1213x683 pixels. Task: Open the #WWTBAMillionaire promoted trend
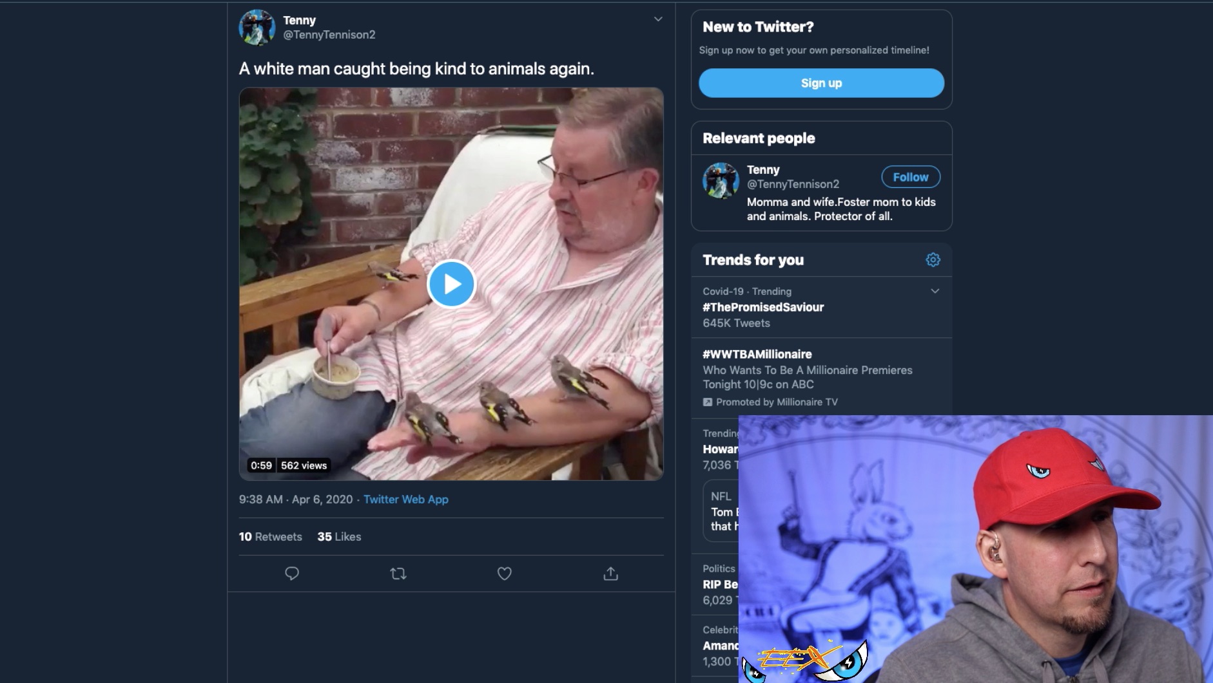[757, 355]
